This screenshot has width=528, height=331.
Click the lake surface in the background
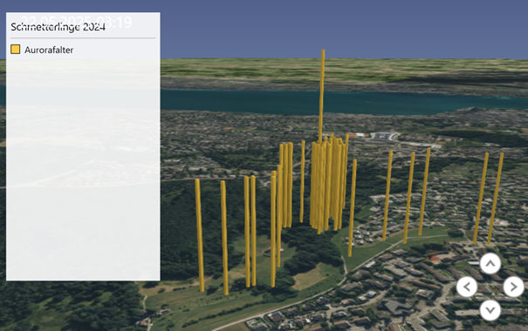[x=337, y=102]
